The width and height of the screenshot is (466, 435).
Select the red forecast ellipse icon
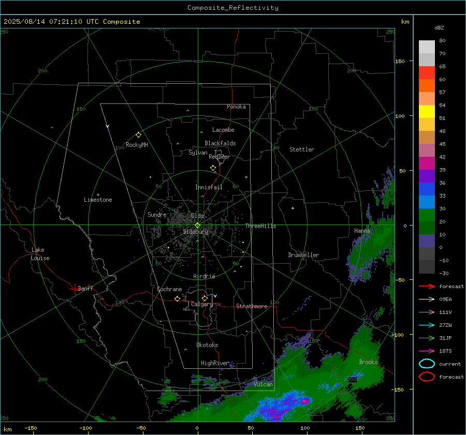pyautogui.click(x=427, y=377)
